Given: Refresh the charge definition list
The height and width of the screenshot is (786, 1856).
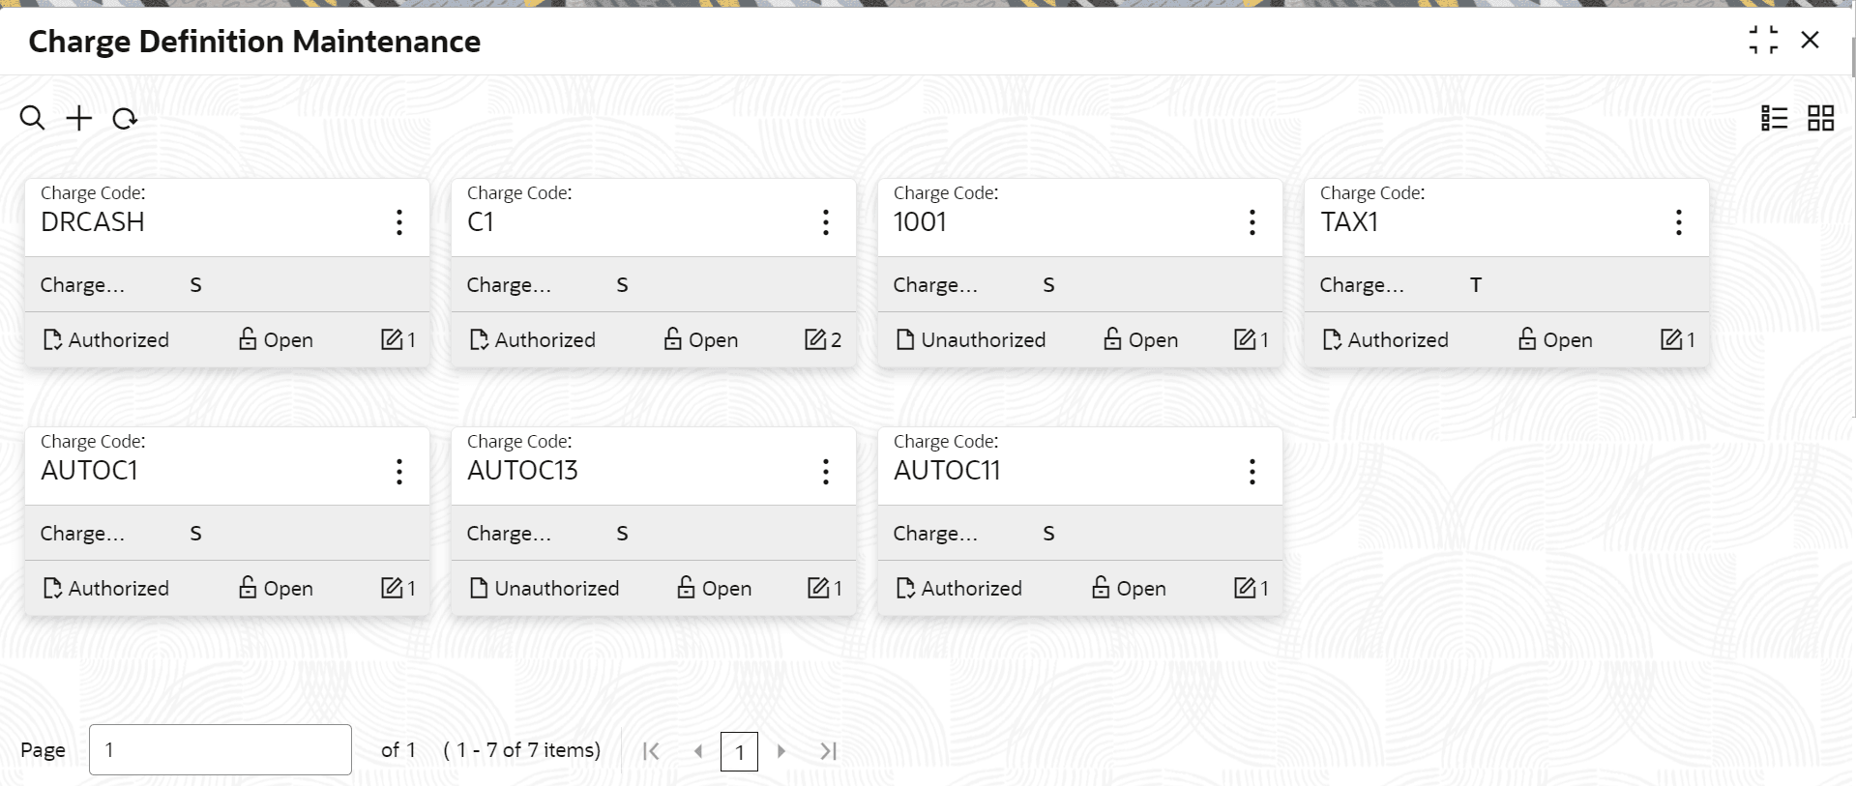Looking at the screenshot, I should click(125, 119).
